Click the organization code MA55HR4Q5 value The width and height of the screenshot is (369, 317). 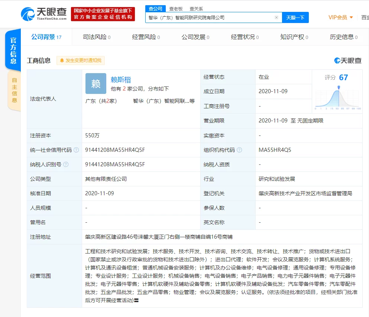pyautogui.click(x=275, y=150)
